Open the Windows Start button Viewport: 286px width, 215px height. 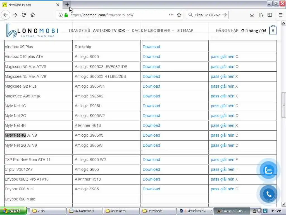13,211
